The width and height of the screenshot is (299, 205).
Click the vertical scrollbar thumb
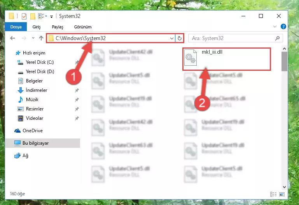[x=284, y=61]
